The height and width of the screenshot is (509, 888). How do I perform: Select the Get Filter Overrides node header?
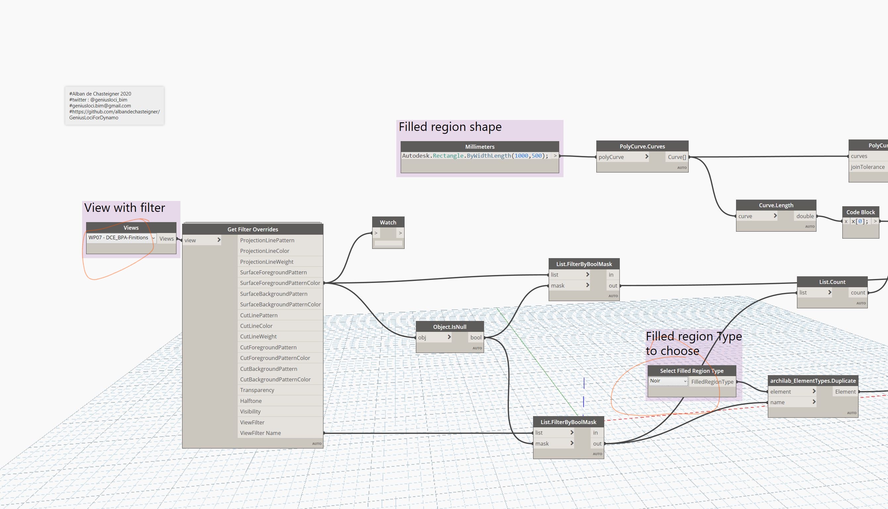(x=253, y=229)
